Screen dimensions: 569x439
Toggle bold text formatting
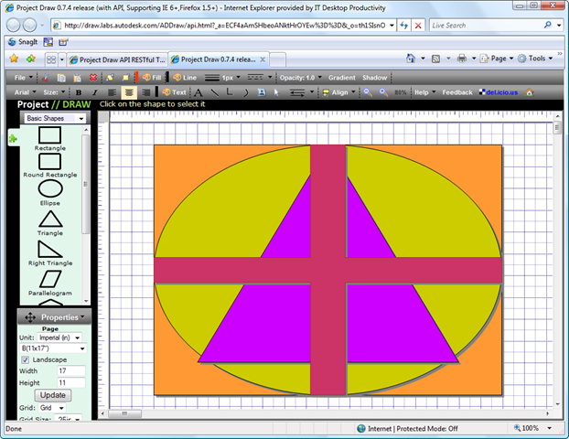79,92
